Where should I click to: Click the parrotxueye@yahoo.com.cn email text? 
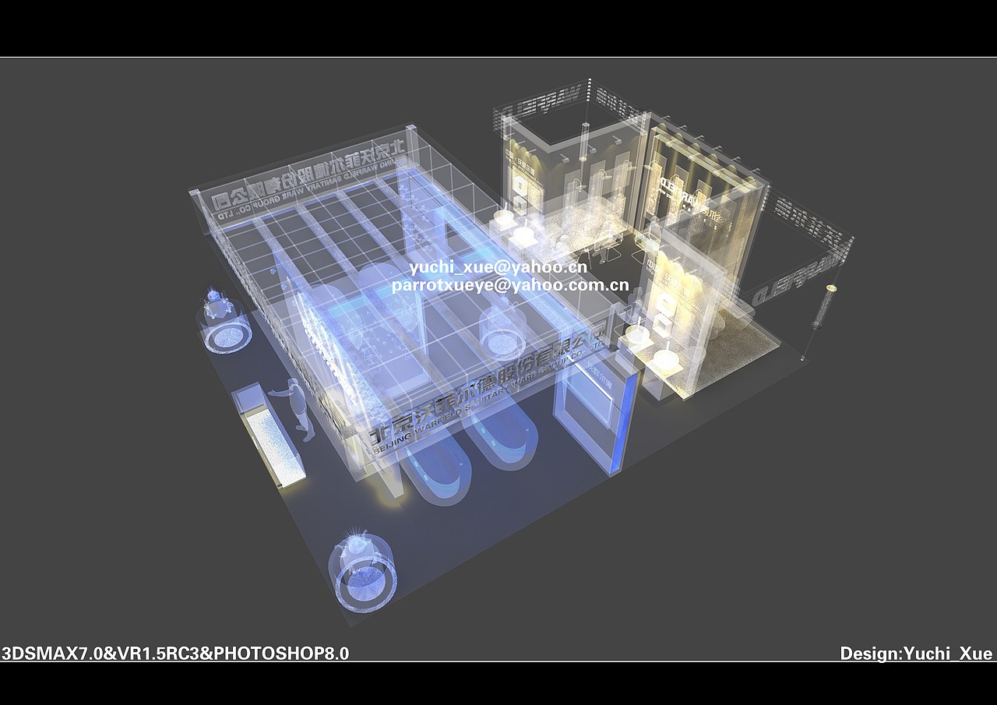510,285
